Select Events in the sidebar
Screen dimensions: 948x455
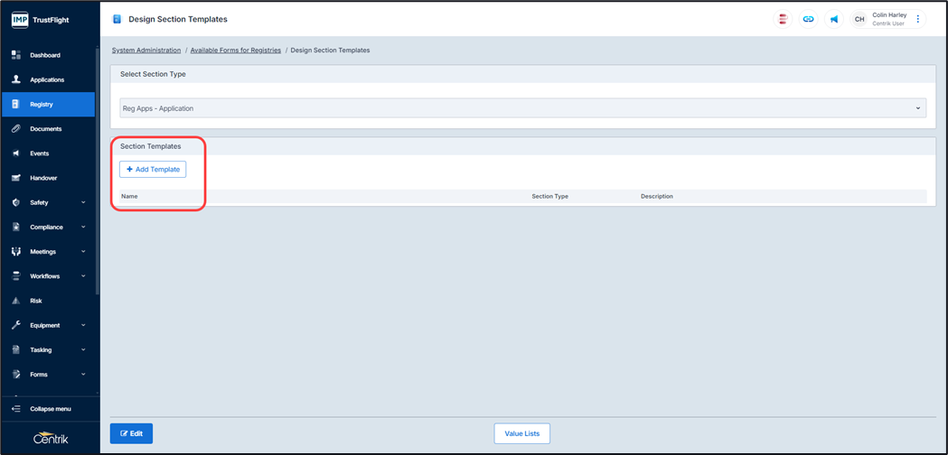point(40,153)
